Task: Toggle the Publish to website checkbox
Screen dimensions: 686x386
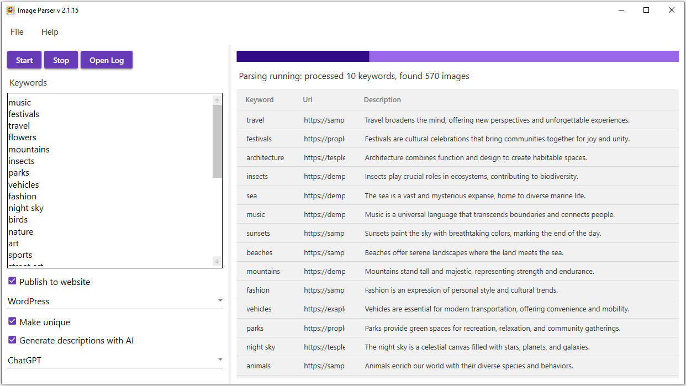Action: click(x=12, y=281)
